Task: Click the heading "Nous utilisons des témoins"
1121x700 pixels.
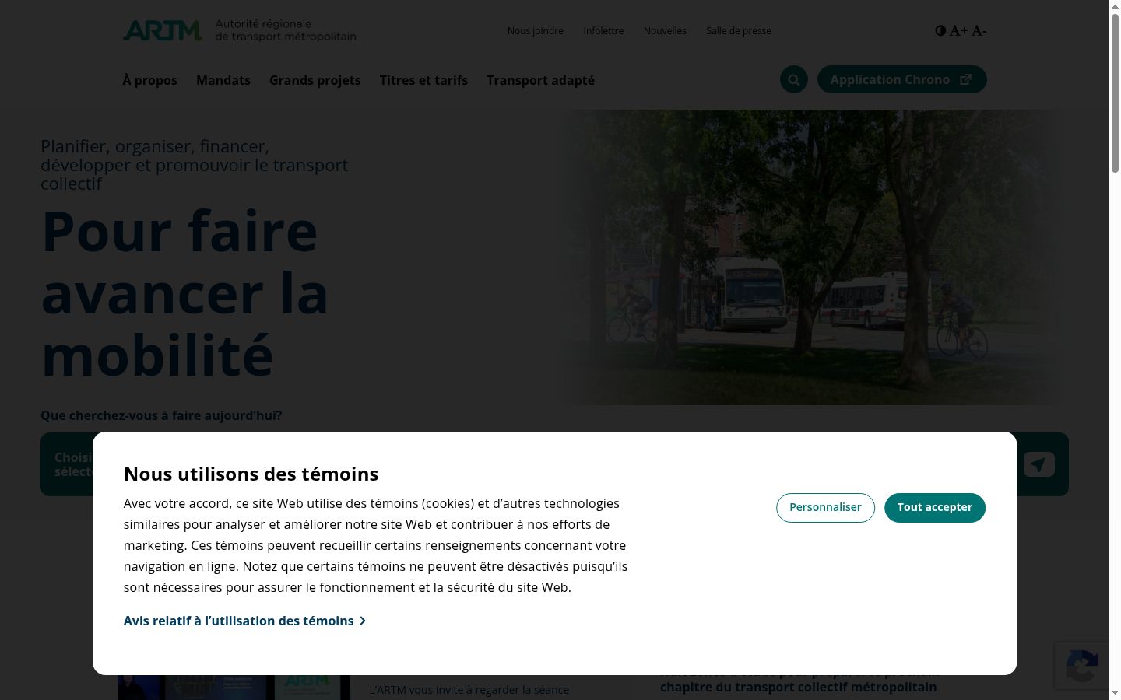Action: pyautogui.click(x=251, y=474)
